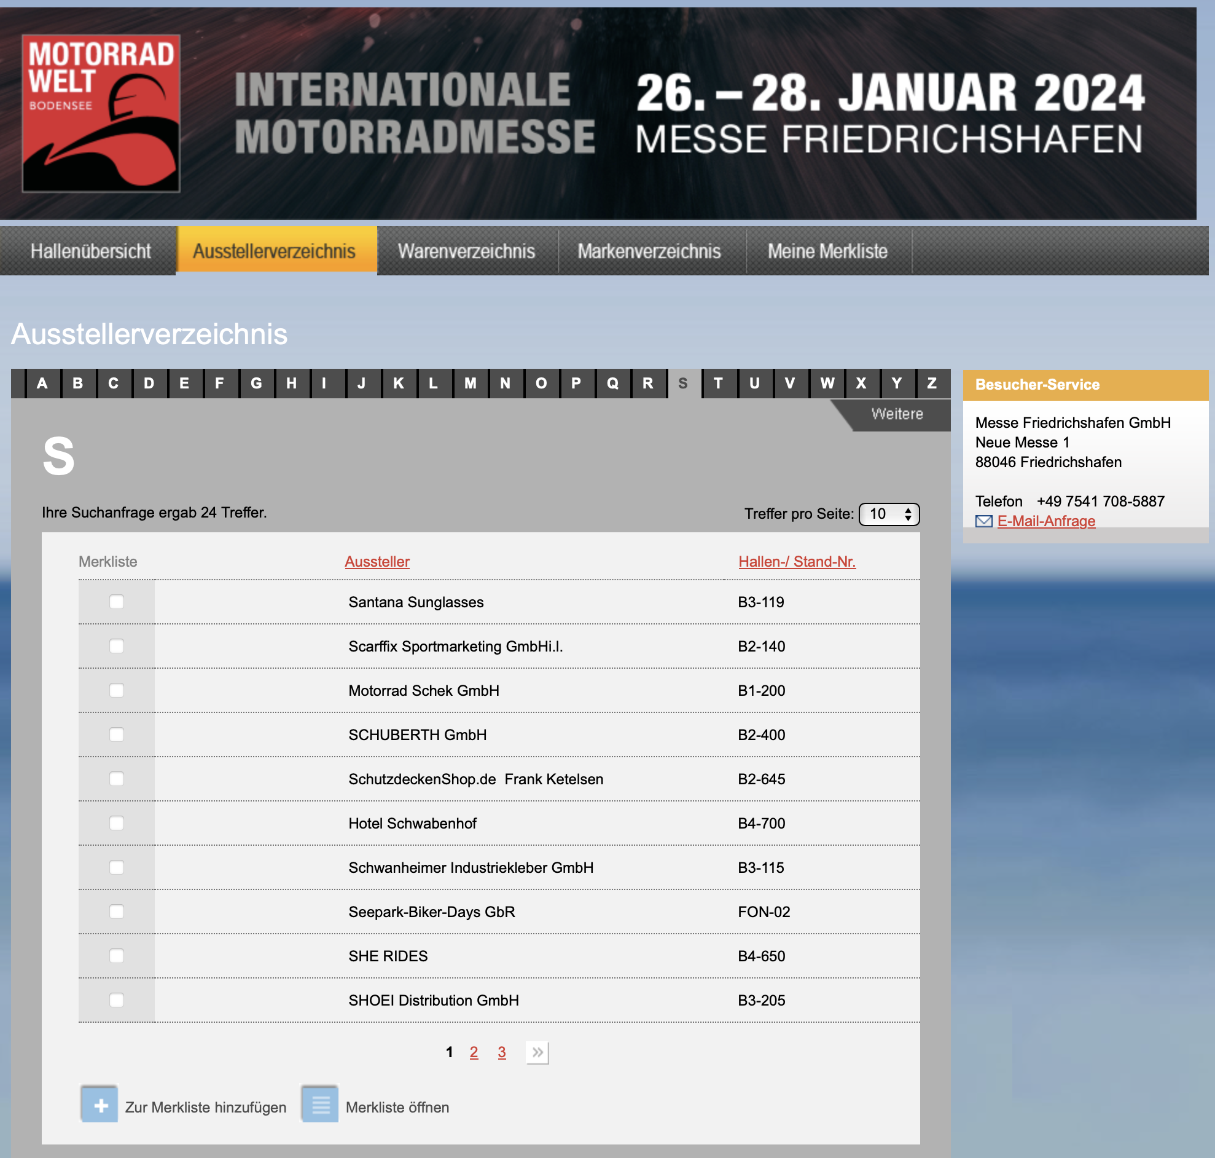Click Seepark-Biker-Days GbR entry
Screen dimensions: 1215x1158
click(x=432, y=912)
